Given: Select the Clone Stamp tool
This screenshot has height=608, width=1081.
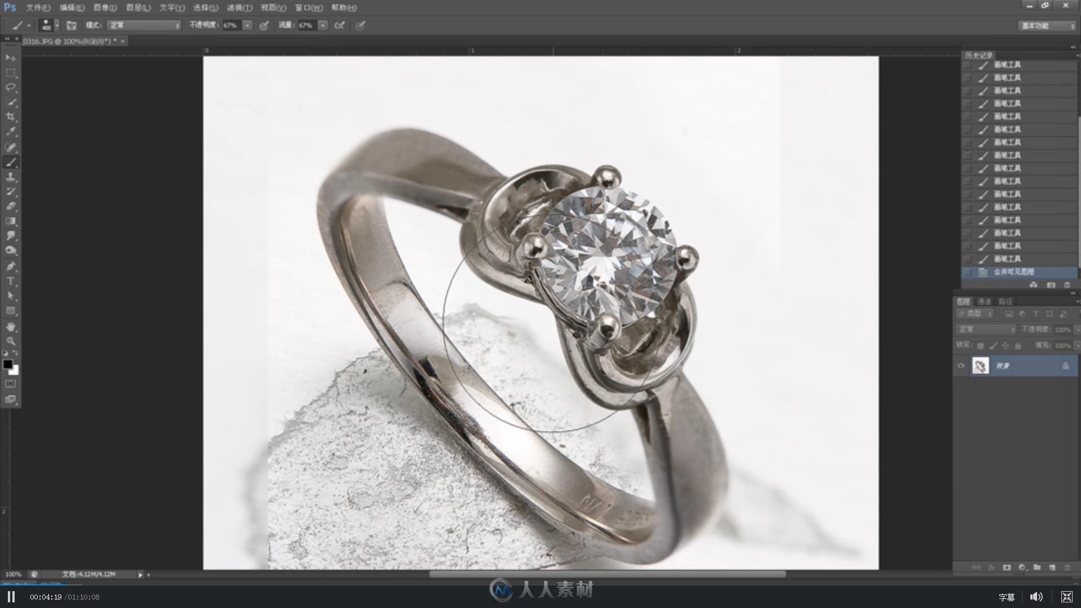Looking at the screenshot, I should [11, 177].
